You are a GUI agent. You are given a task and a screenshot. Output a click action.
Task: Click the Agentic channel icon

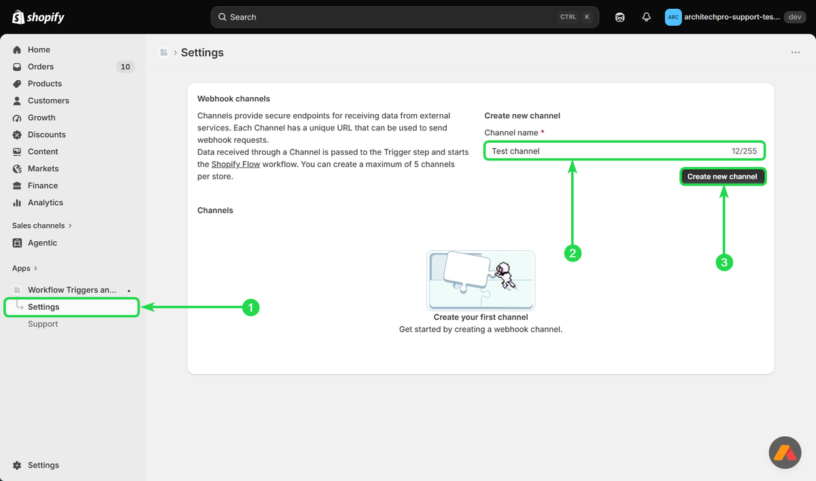[x=17, y=243]
